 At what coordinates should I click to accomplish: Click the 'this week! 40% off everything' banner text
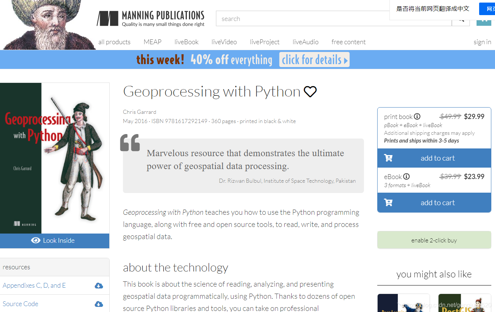pyautogui.click(x=204, y=60)
